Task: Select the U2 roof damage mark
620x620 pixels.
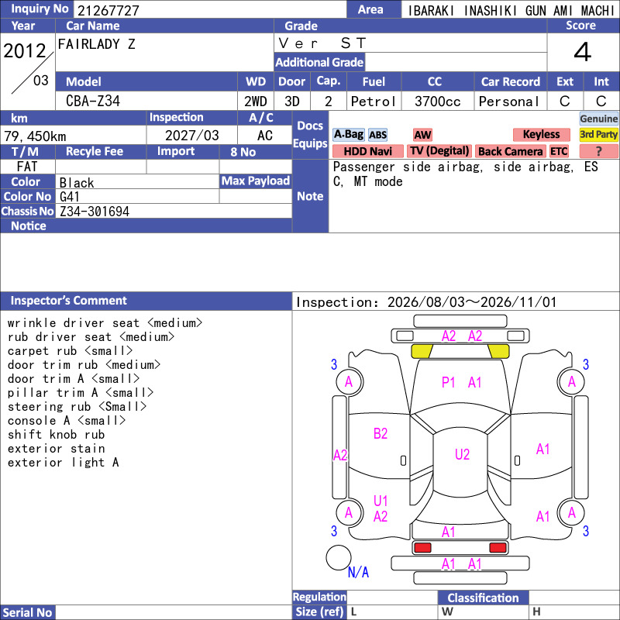Action: [x=462, y=454]
